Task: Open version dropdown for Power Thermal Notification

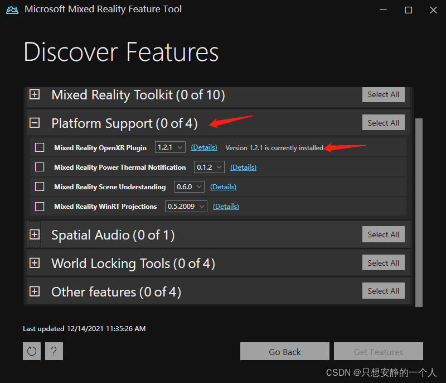Action: 209,166
